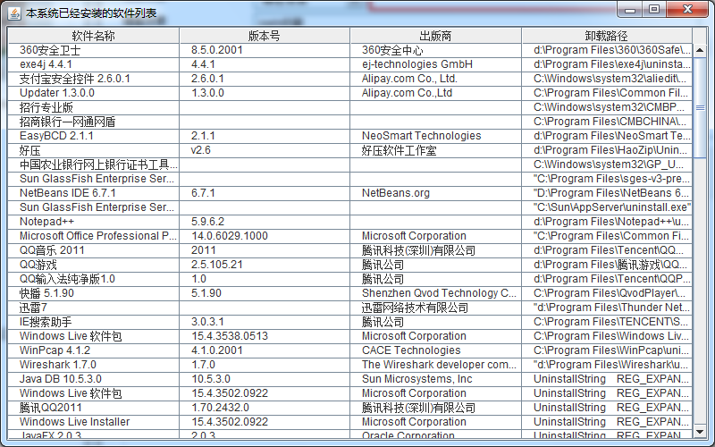Click publisher CACE Technologies cell

(x=435, y=350)
